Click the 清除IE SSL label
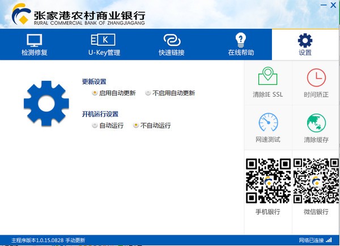The width and height of the screenshot is (340, 246). tap(268, 94)
